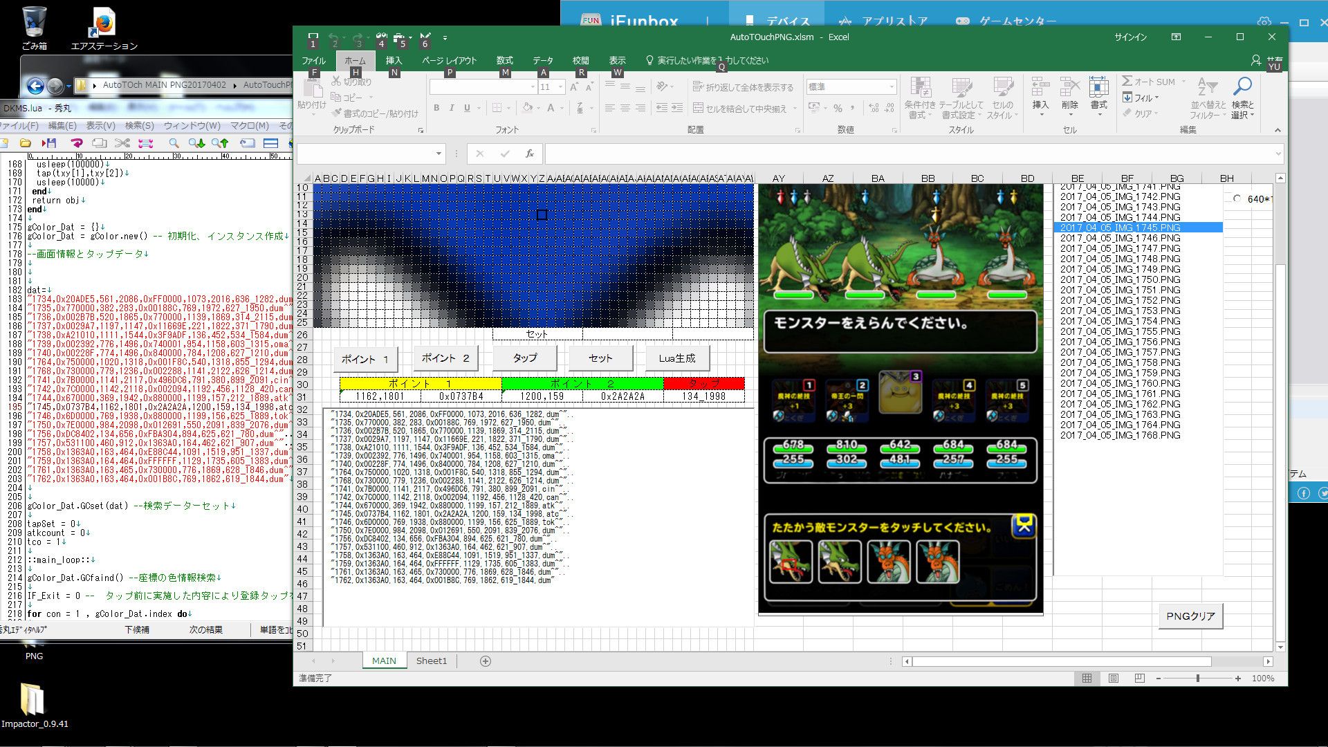Click the Decrease Font Size icon

(589, 87)
